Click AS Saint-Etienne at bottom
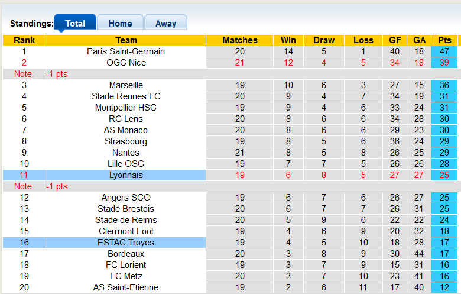461x294 pixels. tap(126, 287)
